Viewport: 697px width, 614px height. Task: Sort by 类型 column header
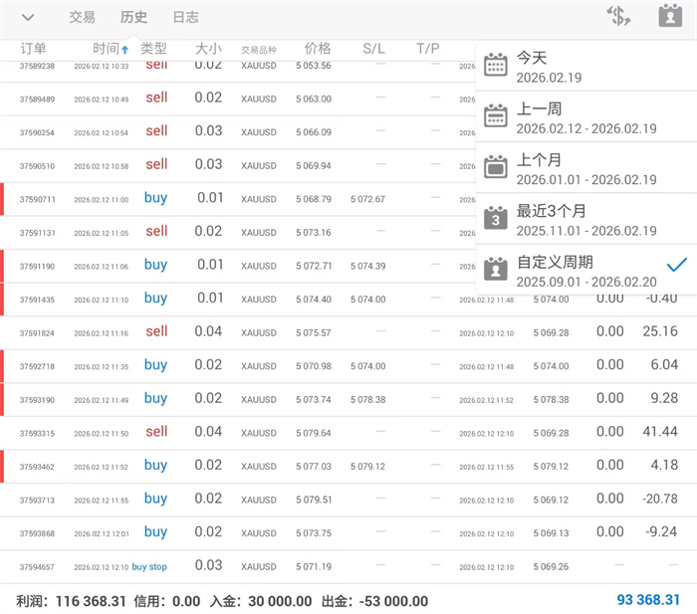(153, 49)
